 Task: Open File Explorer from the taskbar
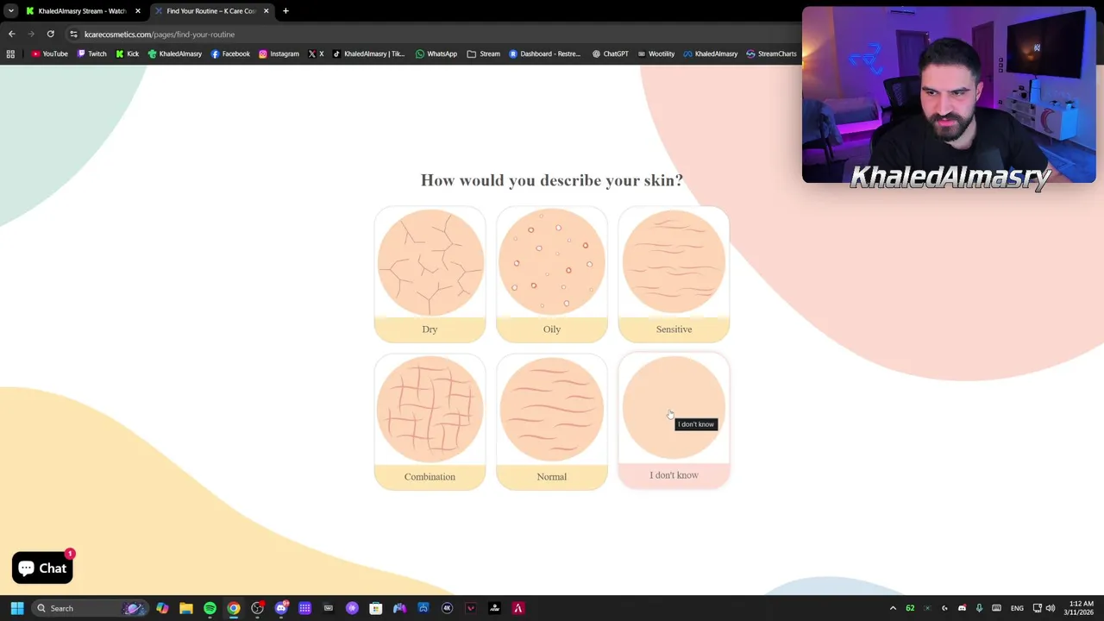pos(185,608)
